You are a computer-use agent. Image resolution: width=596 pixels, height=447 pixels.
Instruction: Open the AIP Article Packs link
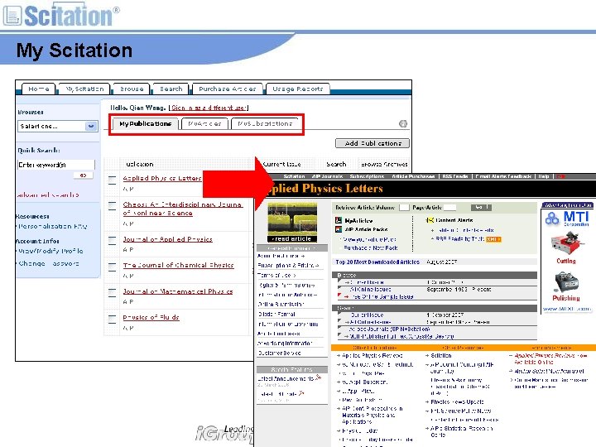[x=366, y=229]
